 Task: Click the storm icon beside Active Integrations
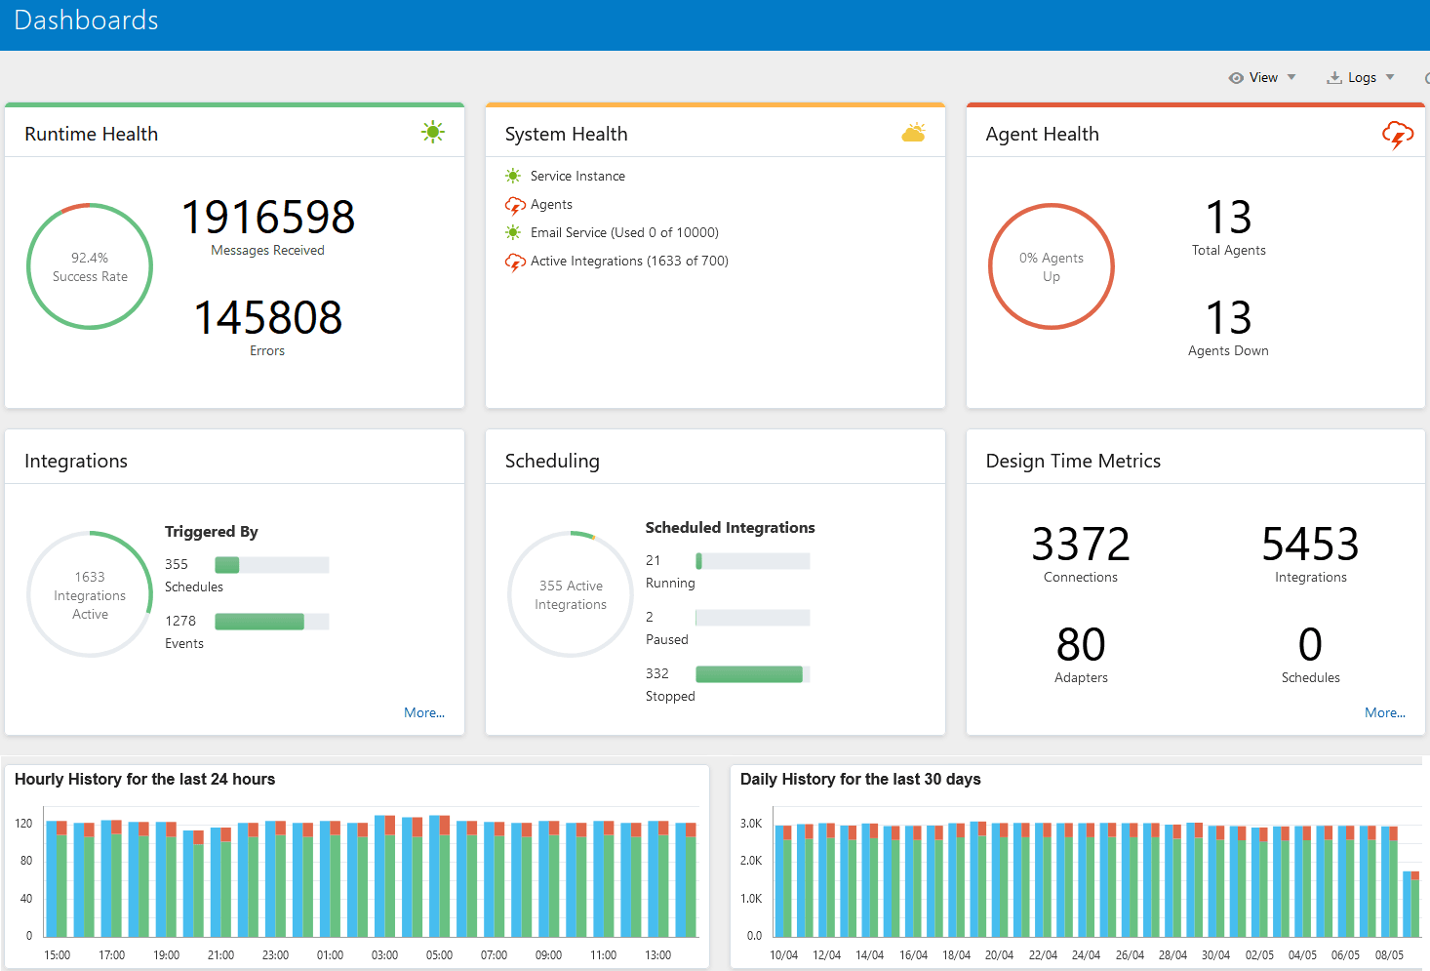[x=515, y=262]
